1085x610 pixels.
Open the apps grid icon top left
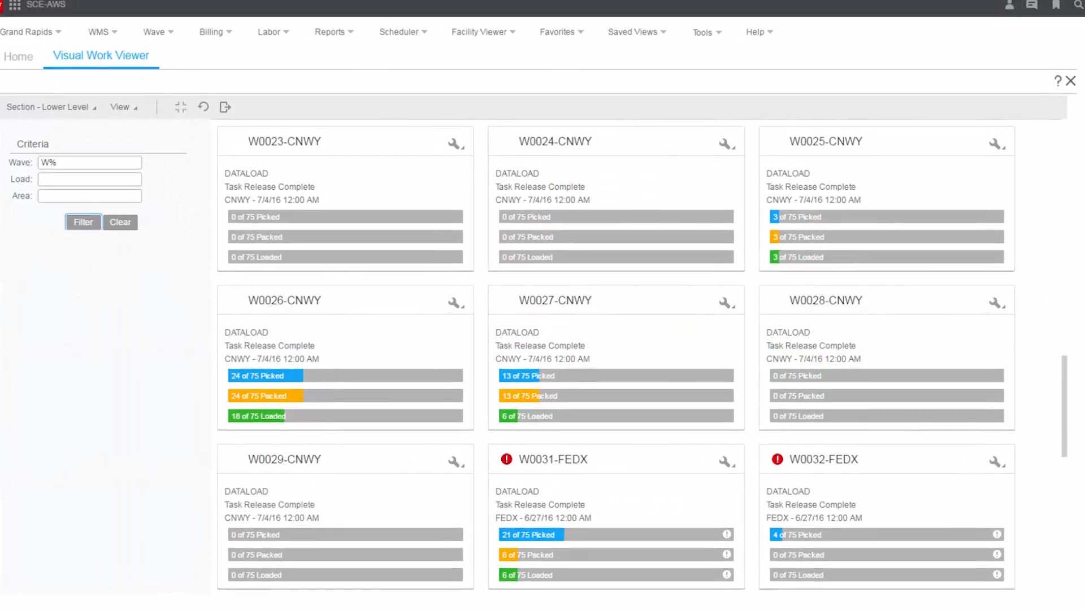pyautogui.click(x=15, y=5)
